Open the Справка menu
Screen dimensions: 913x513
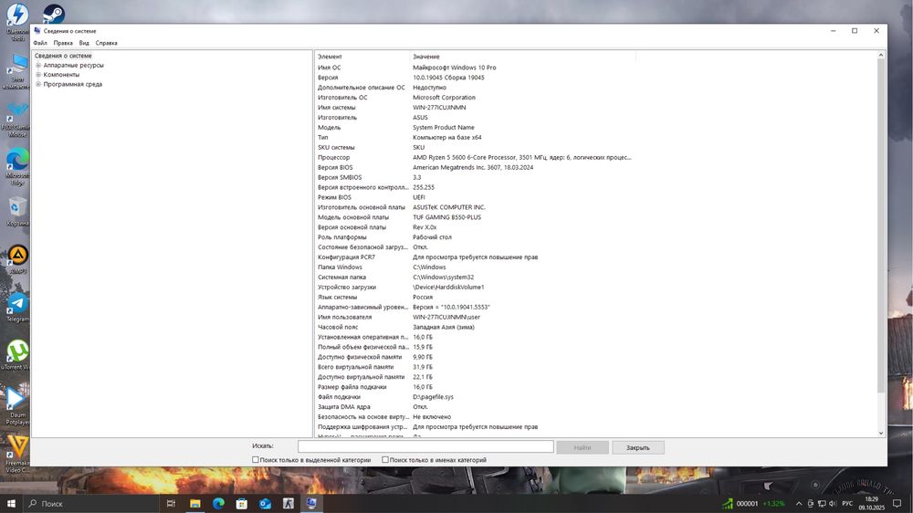click(x=106, y=43)
